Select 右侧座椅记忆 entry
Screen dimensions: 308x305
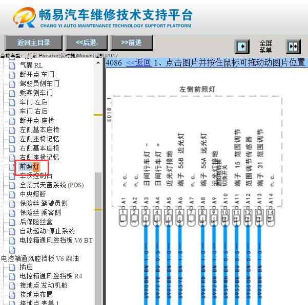point(39,157)
